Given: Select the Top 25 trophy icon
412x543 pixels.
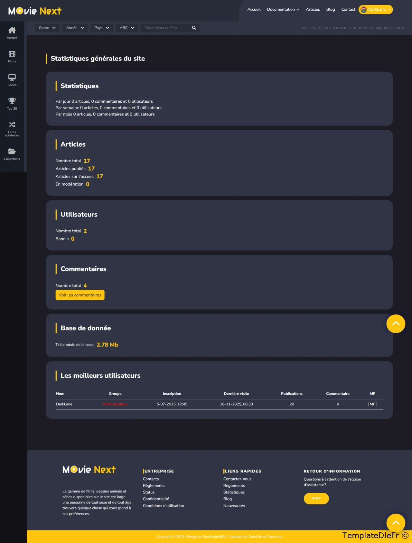Looking at the screenshot, I should pyautogui.click(x=12, y=101).
